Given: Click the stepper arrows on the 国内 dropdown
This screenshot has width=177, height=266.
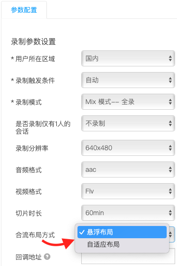Looking at the screenshot, I should click(170, 58).
